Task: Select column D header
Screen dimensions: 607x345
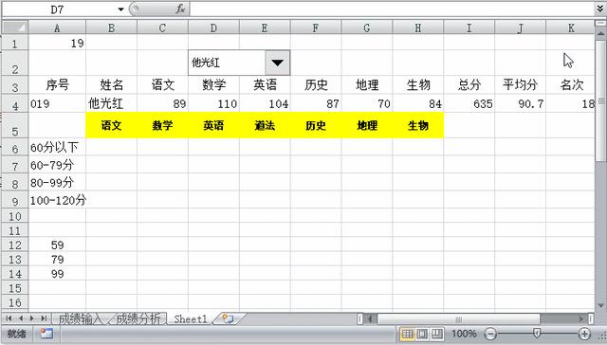Action: [x=213, y=27]
